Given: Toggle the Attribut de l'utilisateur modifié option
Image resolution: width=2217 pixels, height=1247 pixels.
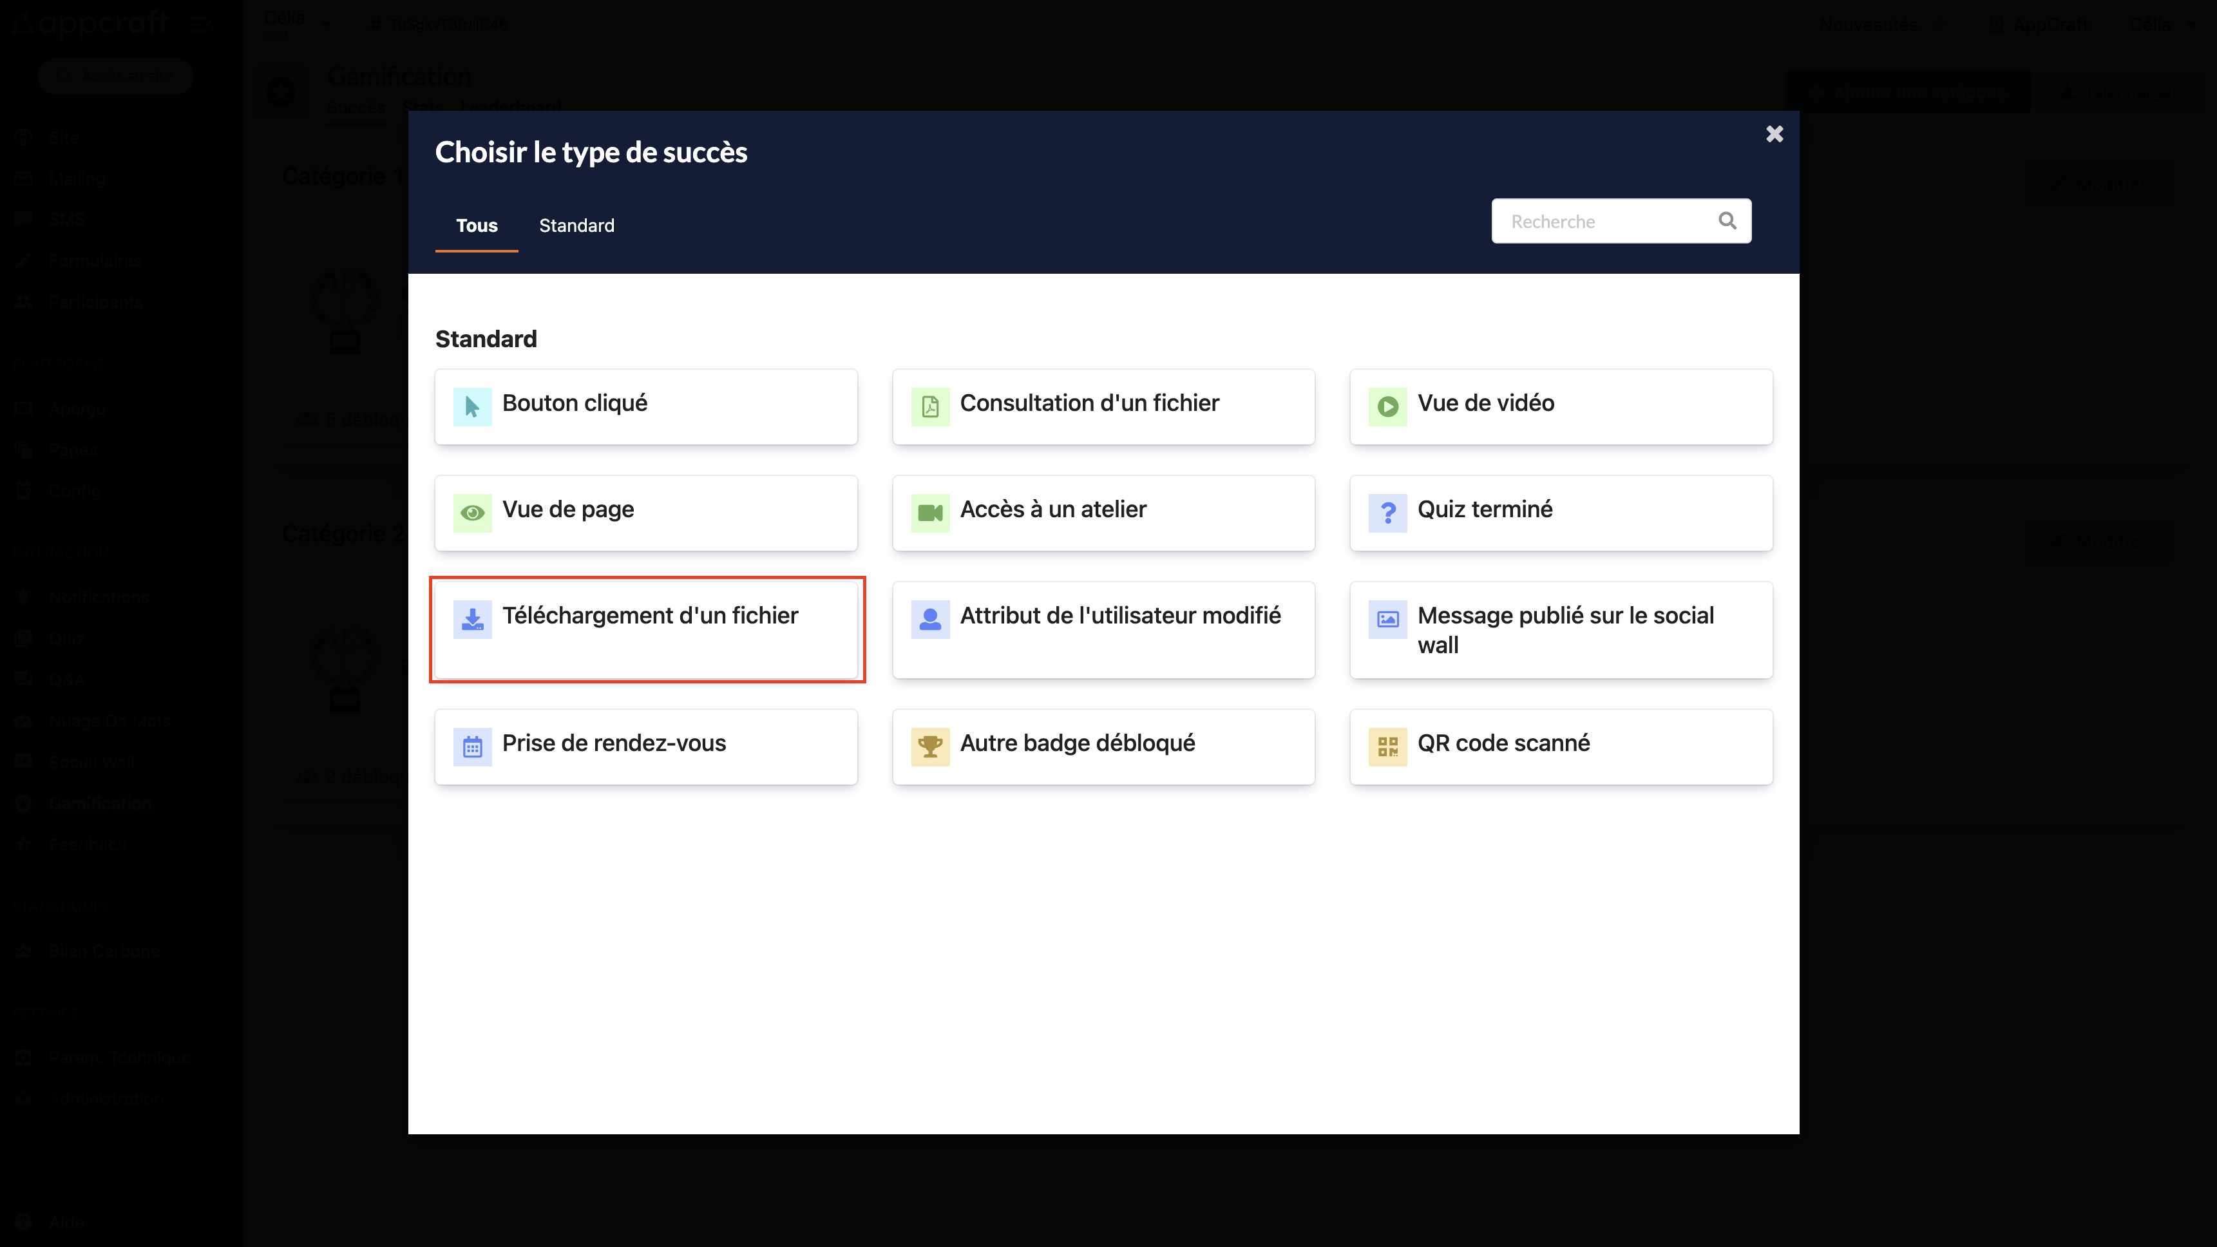Looking at the screenshot, I should (1104, 629).
